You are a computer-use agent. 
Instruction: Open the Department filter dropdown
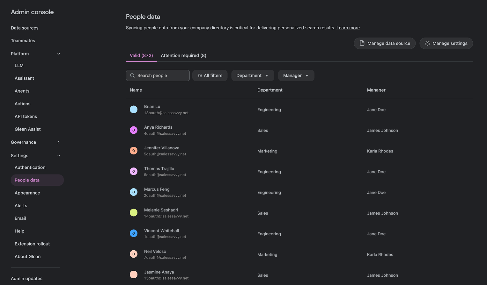pyautogui.click(x=252, y=75)
